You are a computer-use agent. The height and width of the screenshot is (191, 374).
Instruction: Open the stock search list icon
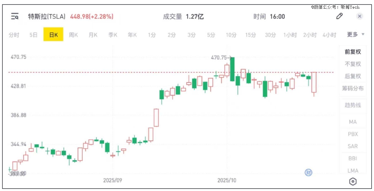point(15,16)
